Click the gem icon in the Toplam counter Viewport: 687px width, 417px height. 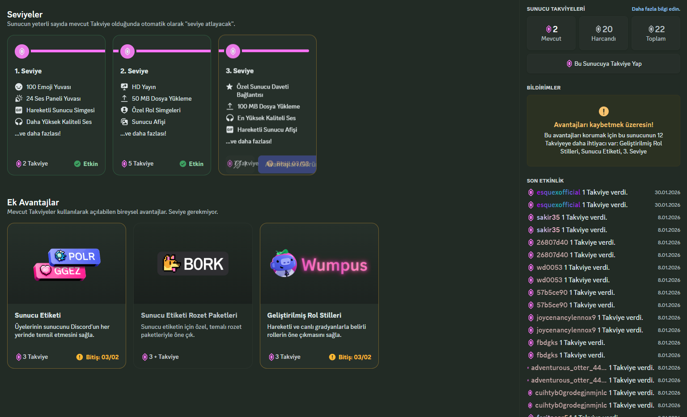point(651,29)
